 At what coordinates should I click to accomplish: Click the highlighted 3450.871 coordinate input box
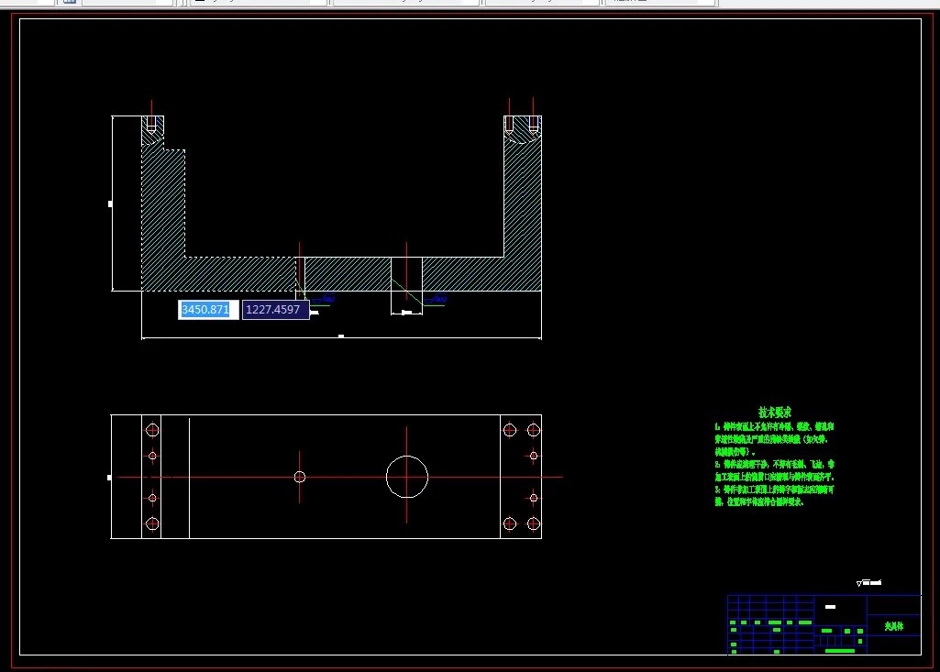click(x=208, y=309)
